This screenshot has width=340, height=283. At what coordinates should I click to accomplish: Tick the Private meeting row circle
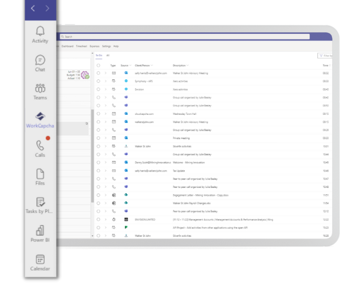coord(99,138)
